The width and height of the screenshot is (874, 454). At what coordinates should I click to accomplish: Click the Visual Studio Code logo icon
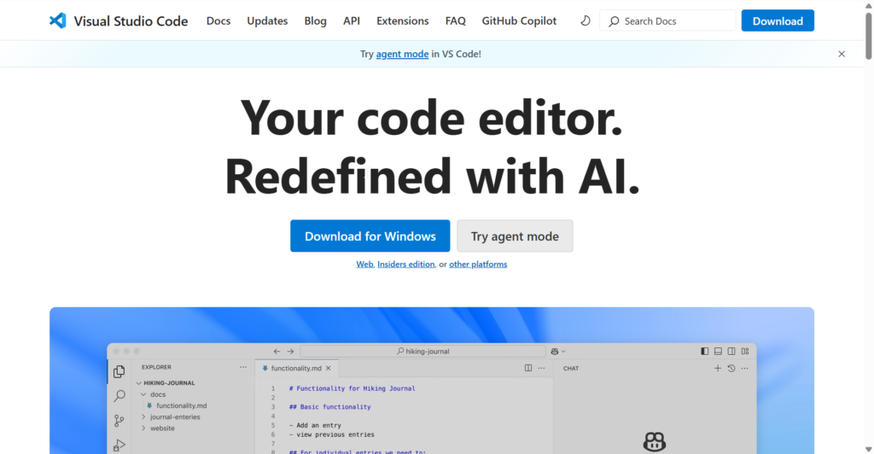[x=57, y=20]
